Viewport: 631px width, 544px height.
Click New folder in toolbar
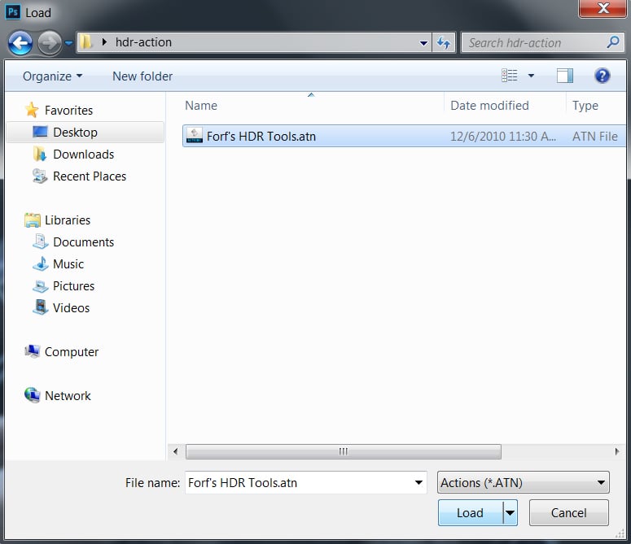tap(142, 76)
